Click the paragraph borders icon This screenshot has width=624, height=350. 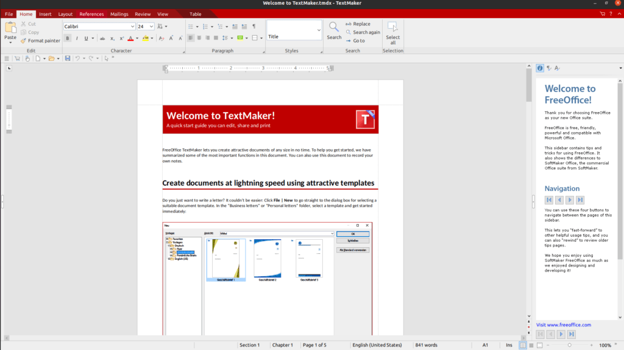[x=255, y=38]
